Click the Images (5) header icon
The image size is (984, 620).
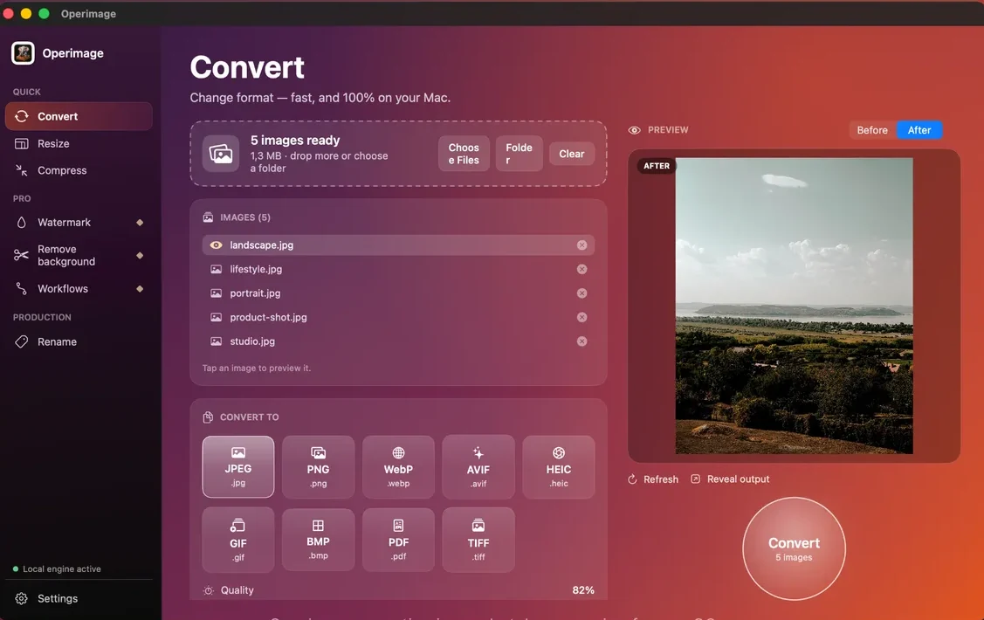click(209, 217)
